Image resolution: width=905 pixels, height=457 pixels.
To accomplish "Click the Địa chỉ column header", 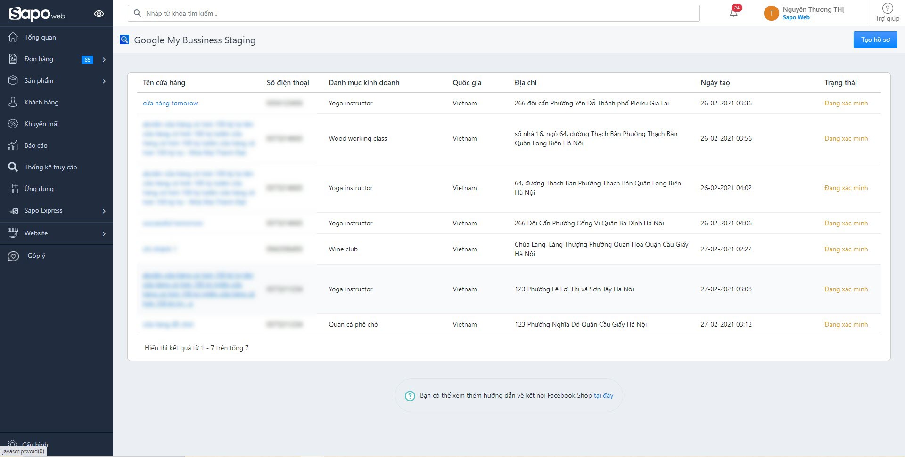I will coord(526,83).
